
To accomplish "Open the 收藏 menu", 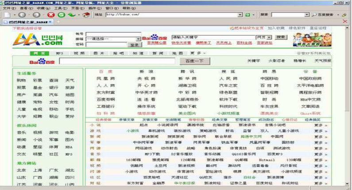I will (43, 8).
